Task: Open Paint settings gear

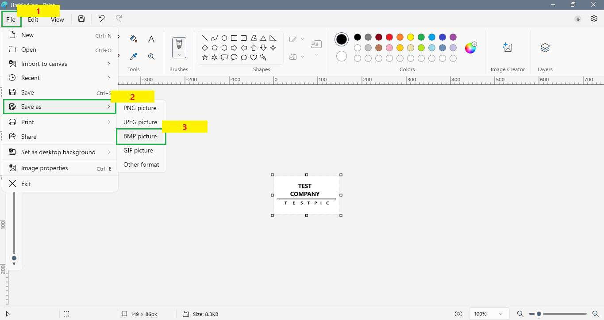Action: point(594,19)
